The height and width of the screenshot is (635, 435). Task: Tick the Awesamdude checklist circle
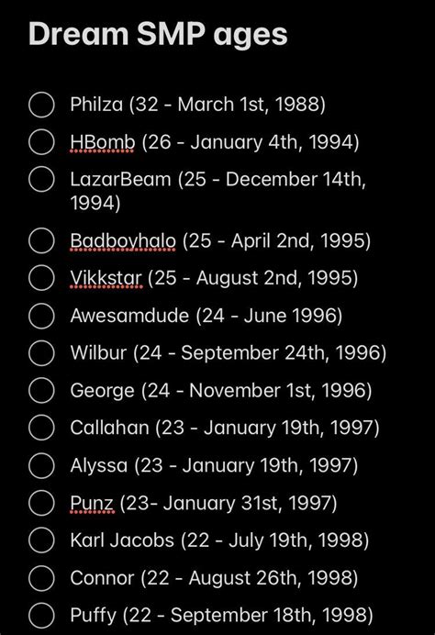click(x=41, y=316)
